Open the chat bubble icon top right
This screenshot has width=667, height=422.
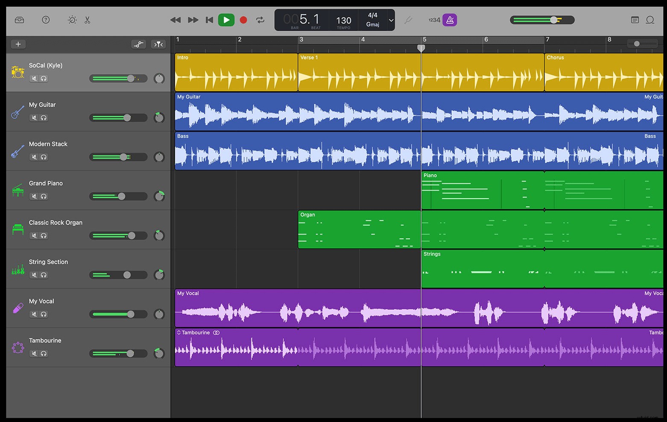click(x=650, y=20)
